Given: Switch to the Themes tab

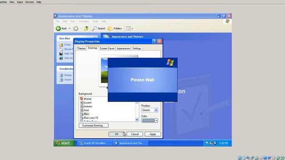Looking at the screenshot, I should [81, 48].
